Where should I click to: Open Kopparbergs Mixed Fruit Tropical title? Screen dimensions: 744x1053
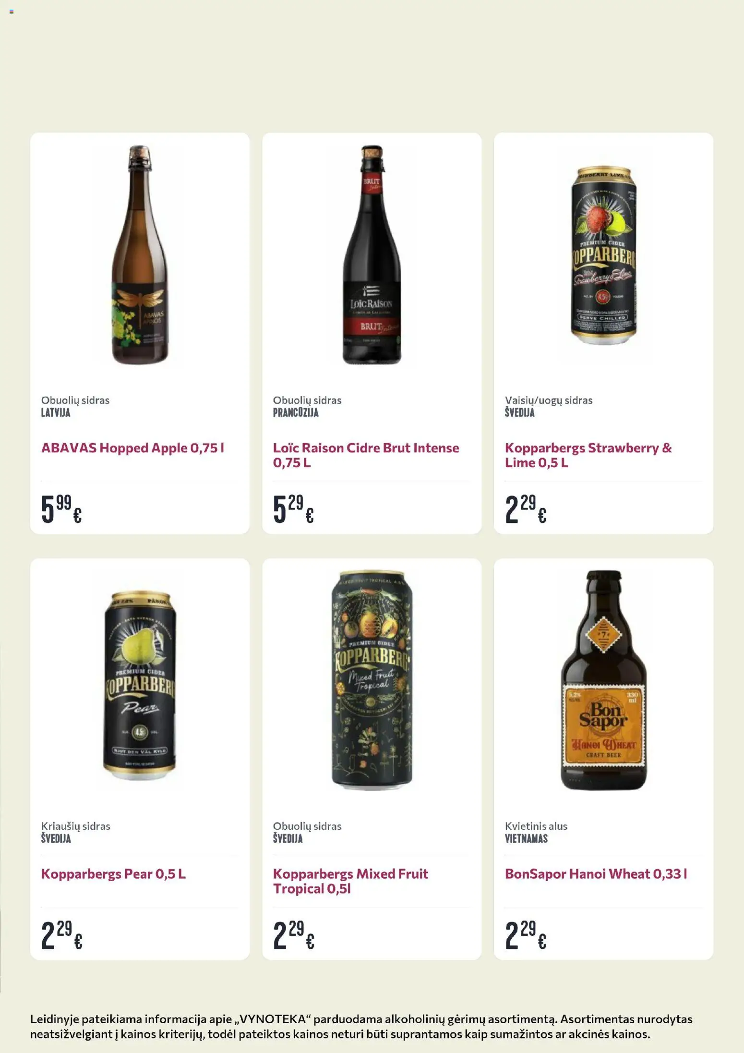pyautogui.click(x=350, y=881)
